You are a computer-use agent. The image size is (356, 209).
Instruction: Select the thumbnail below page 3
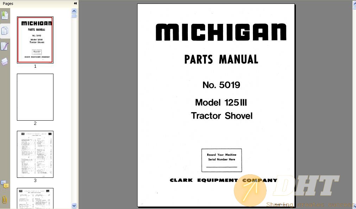[x=35, y=198]
